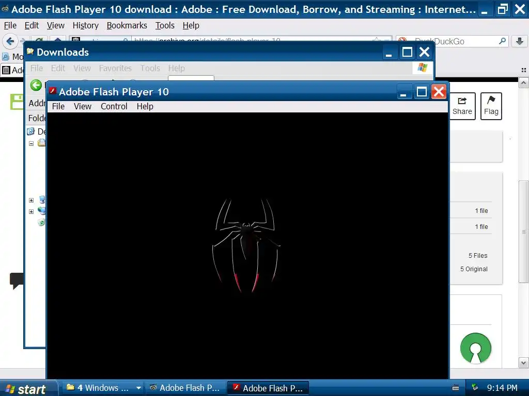Open the browser File menu
529x396 pixels.
pos(10,26)
